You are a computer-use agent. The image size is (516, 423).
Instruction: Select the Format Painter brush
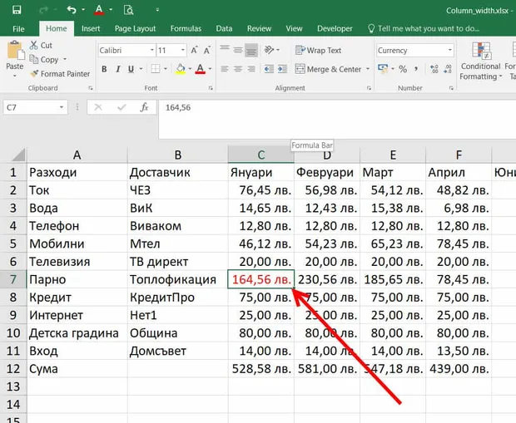click(60, 74)
